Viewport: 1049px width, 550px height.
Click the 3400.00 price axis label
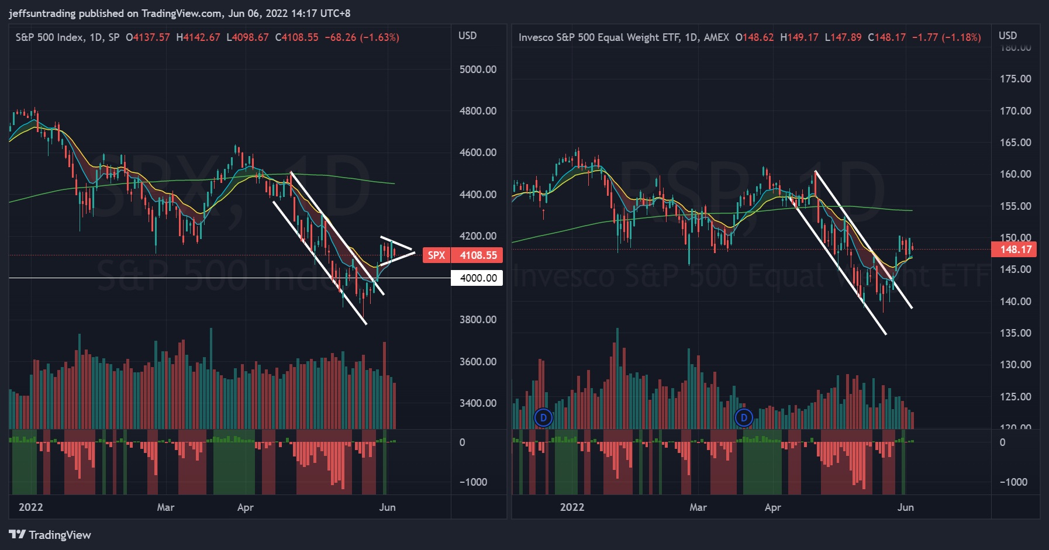[x=478, y=403]
